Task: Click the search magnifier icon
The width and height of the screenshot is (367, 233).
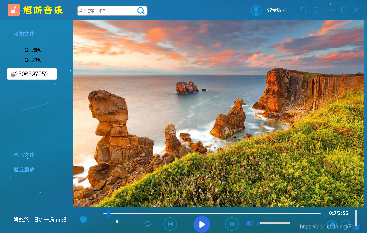Action: [x=141, y=11]
